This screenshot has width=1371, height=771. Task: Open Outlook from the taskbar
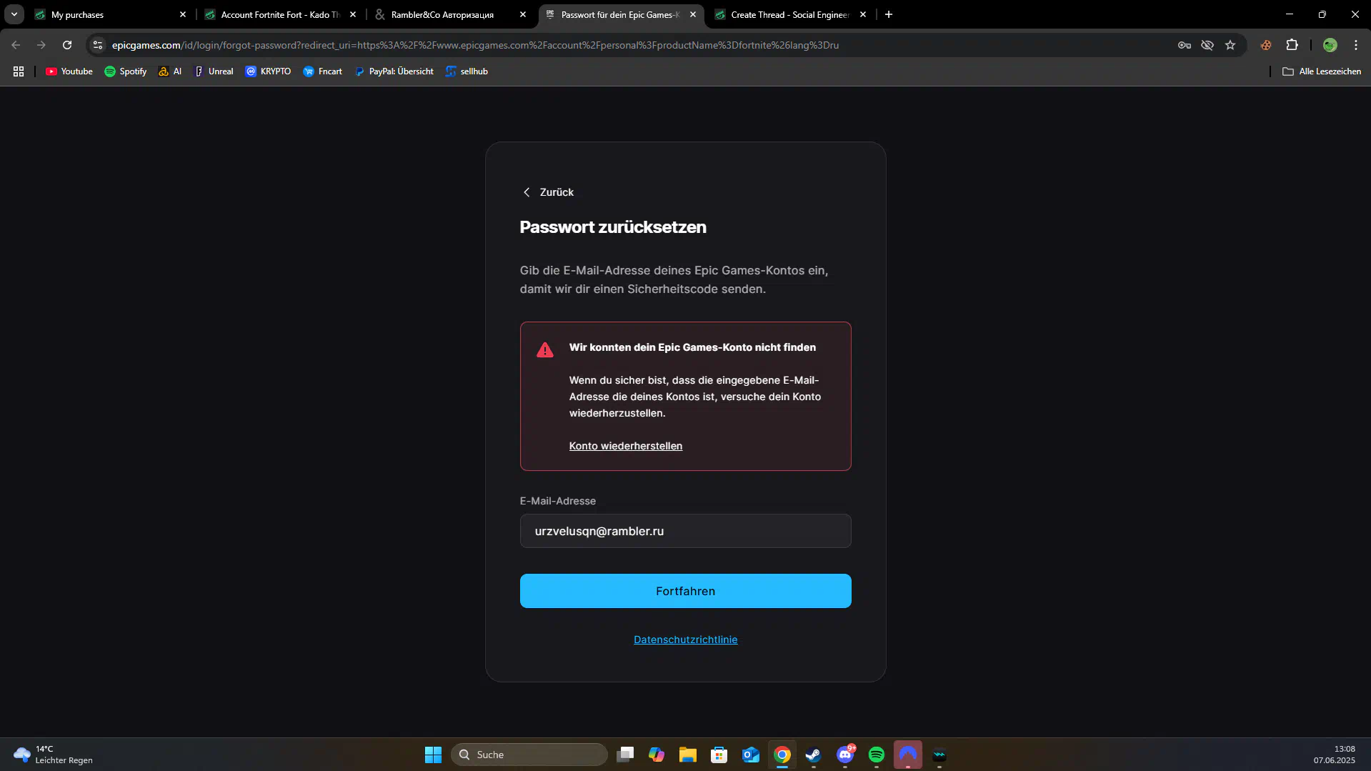(751, 755)
